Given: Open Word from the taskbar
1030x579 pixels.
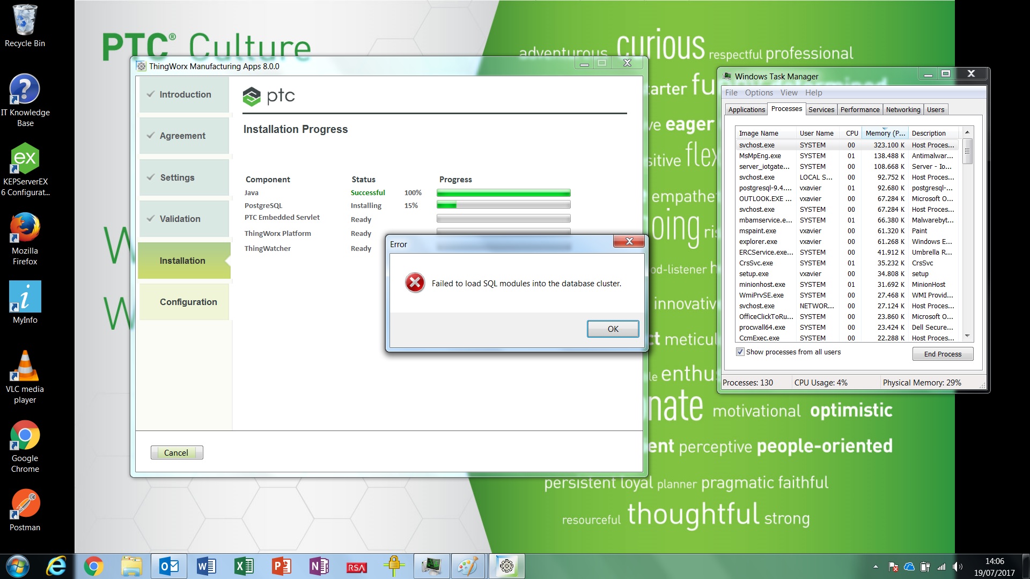Looking at the screenshot, I should tap(207, 566).
